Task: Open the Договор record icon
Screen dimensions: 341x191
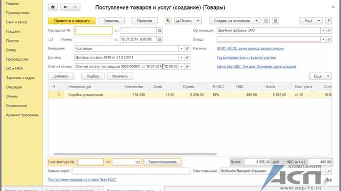Action: tap(187, 58)
